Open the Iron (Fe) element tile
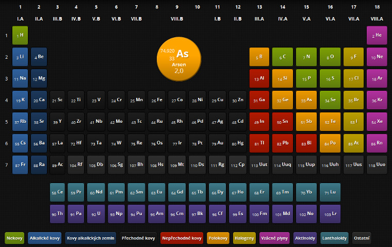 (157, 100)
